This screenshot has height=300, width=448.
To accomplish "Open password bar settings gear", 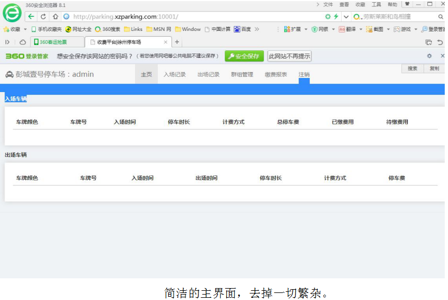I will click(429, 56).
